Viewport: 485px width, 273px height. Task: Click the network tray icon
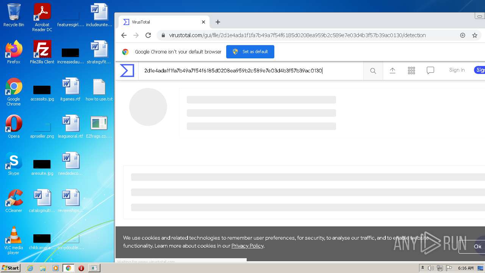coord(440,268)
